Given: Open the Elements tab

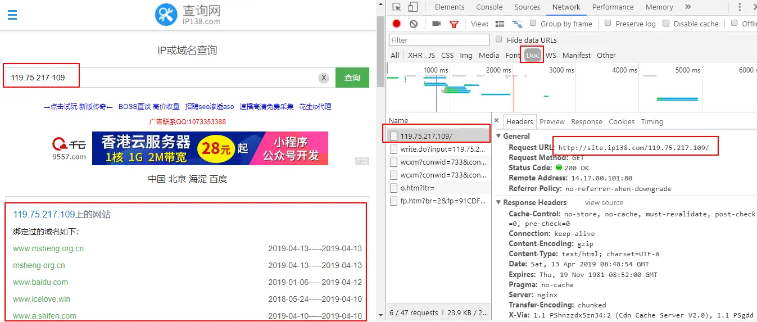Looking at the screenshot, I should [450, 7].
